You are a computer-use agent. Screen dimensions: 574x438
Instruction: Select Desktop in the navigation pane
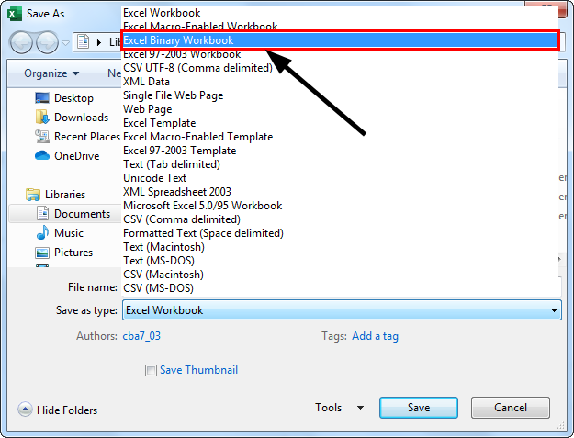[73, 98]
